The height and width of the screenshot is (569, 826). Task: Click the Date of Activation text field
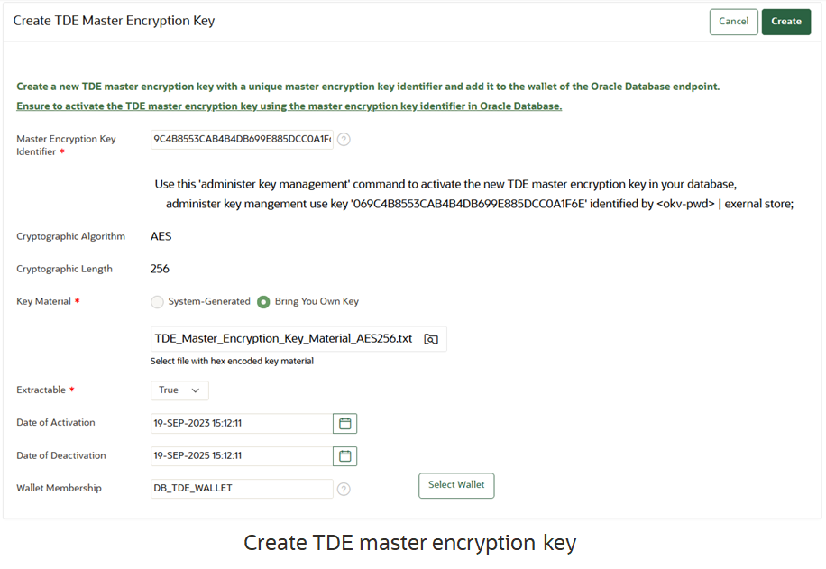click(239, 423)
